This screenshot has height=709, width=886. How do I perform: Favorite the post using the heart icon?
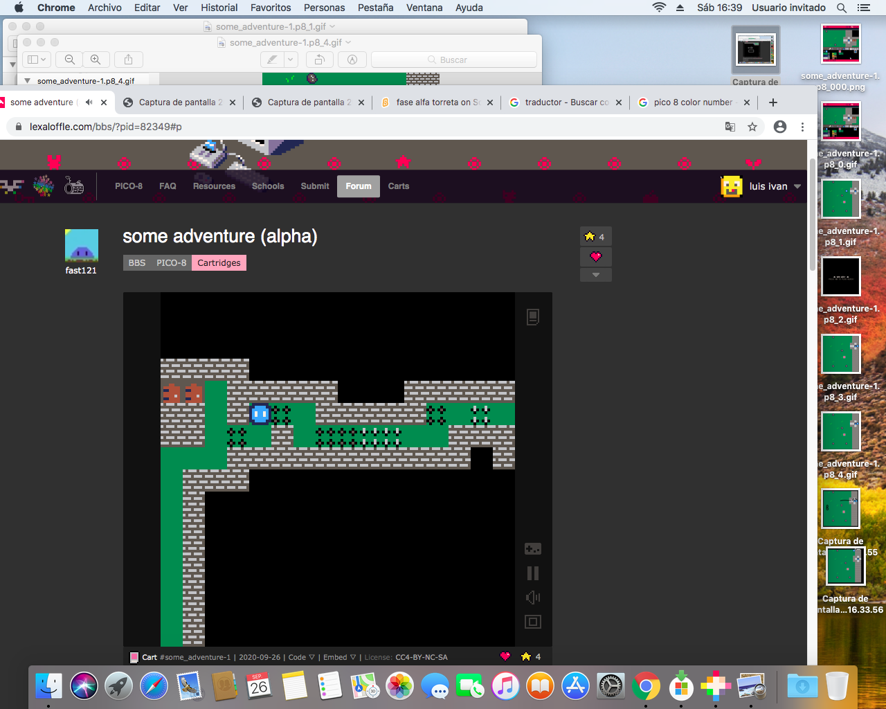click(595, 257)
